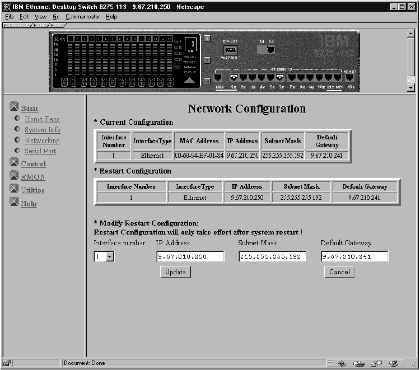This screenshot has height=370, width=420.
Task: Click the EIA 232 serial port connector
Action: tap(230, 50)
